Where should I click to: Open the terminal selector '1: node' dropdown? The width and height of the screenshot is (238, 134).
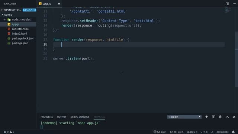184,117
